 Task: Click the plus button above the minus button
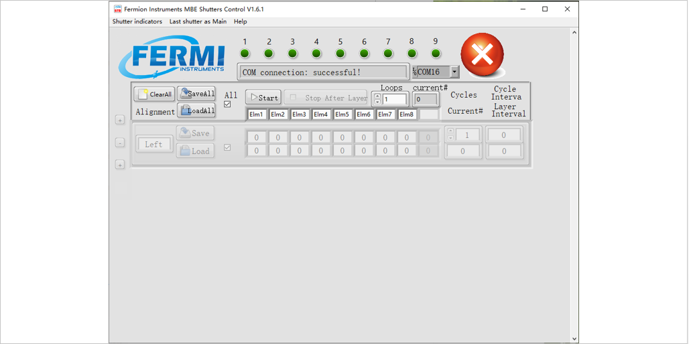(x=119, y=120)
